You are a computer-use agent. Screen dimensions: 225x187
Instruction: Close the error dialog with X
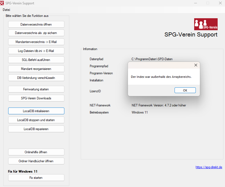196,65
